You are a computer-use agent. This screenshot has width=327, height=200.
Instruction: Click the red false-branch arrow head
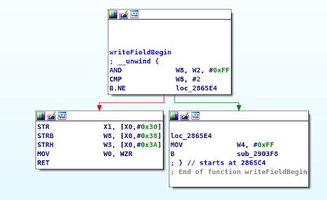coord(99,108)
